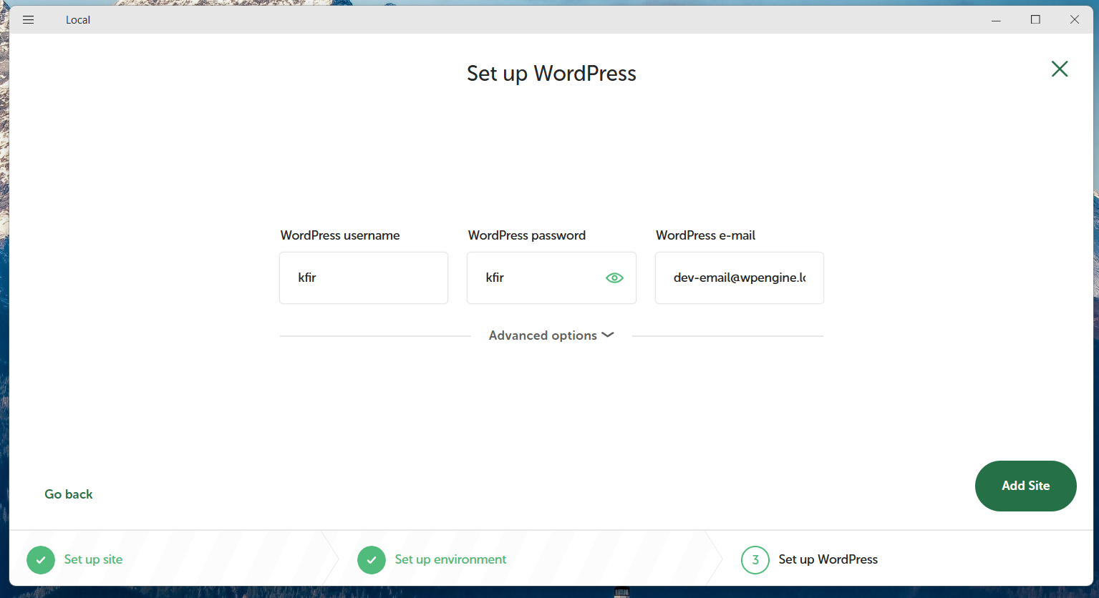Image resolution: width=1099 pixels, height=598 pixels.
Task: Click the green checkmark beside Set up environment
Action: coord(372,560)
